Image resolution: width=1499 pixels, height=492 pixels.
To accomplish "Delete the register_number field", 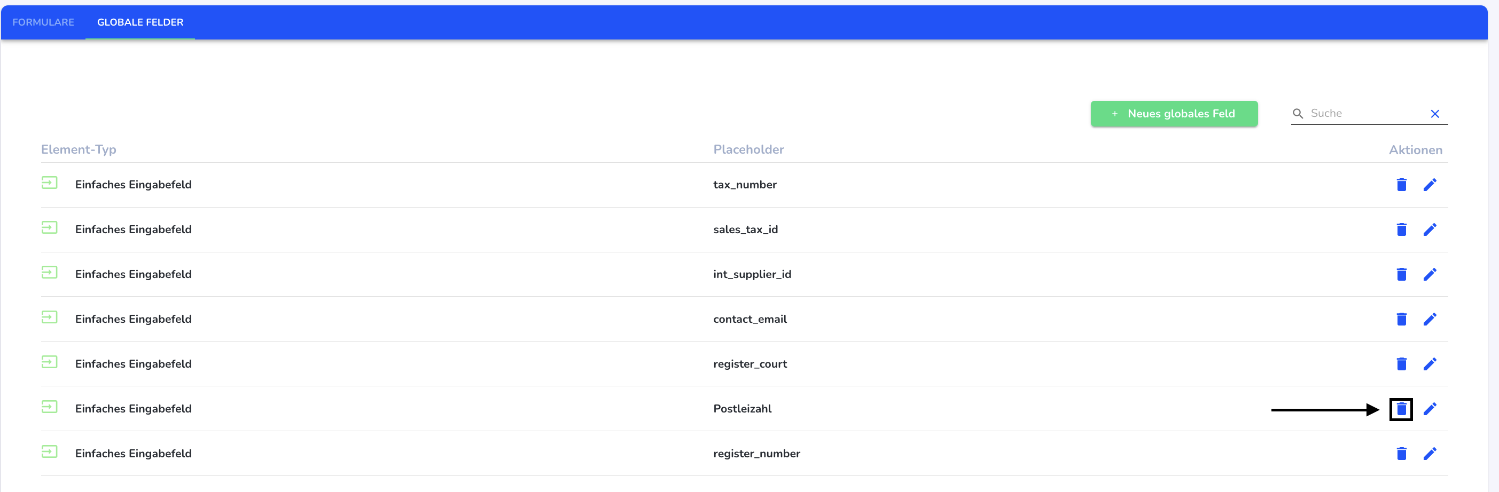I will [x=1401, y=454].
